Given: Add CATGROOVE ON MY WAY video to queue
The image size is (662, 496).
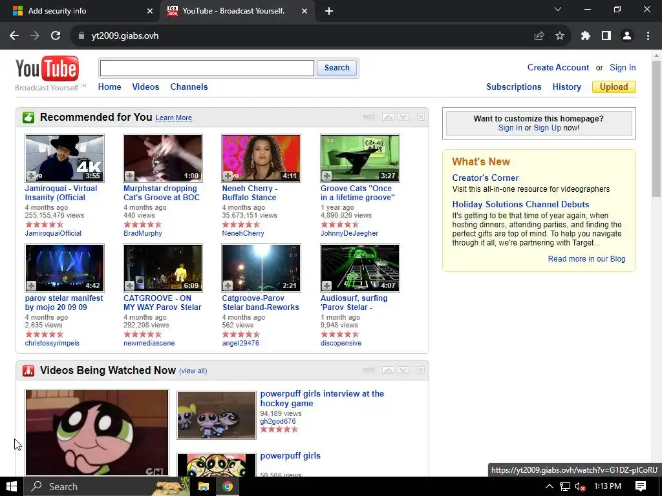Looking at the screenshot, I should pyautogui.click(x=129, y=285).
